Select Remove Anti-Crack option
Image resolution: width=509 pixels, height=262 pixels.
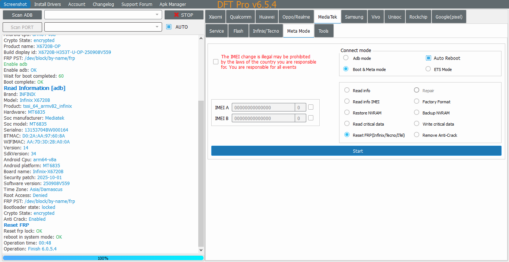coord(417,135)
